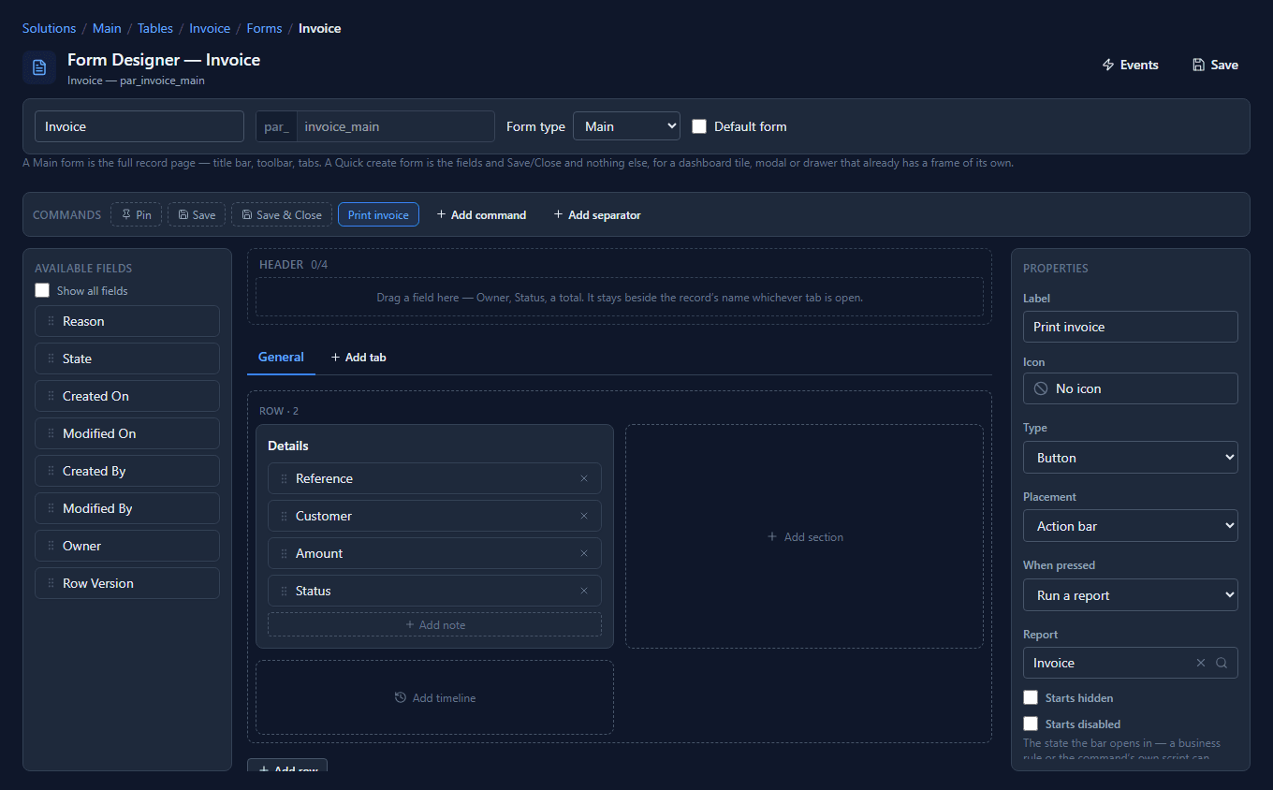Expand the Placement dropdown
The width and height of the screenshot is (1273, 790).
point(1131,526)
